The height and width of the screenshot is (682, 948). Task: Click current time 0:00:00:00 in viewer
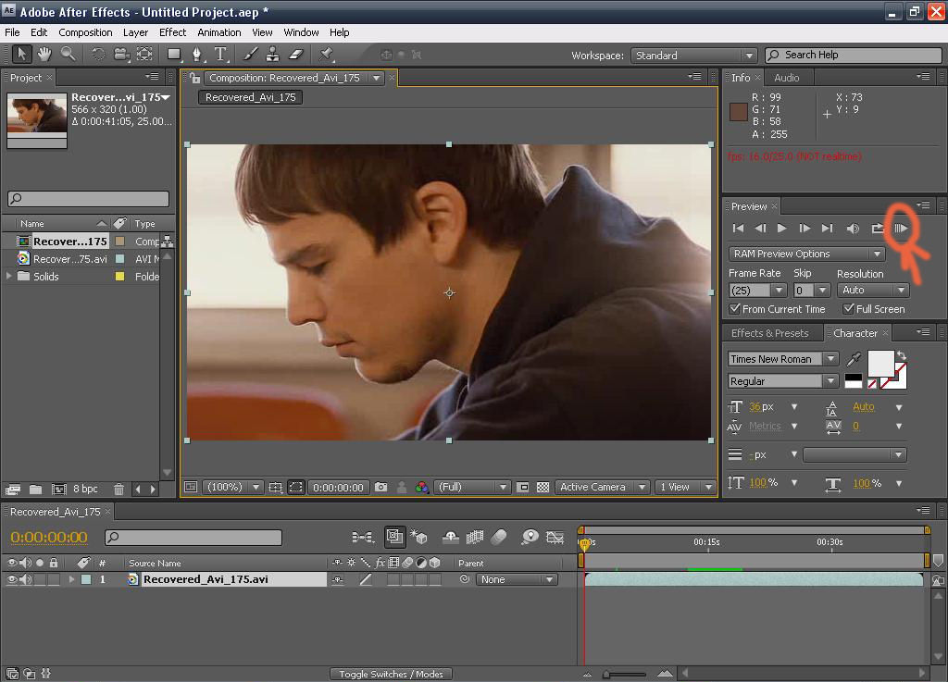(x=338, y=487)
